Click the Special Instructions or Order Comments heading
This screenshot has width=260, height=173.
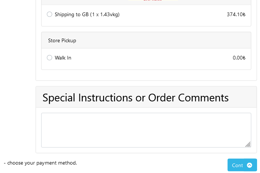pos(135,98)
